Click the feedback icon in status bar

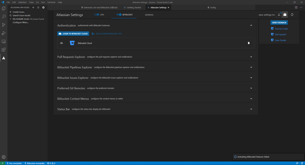[x=297, y=163]
